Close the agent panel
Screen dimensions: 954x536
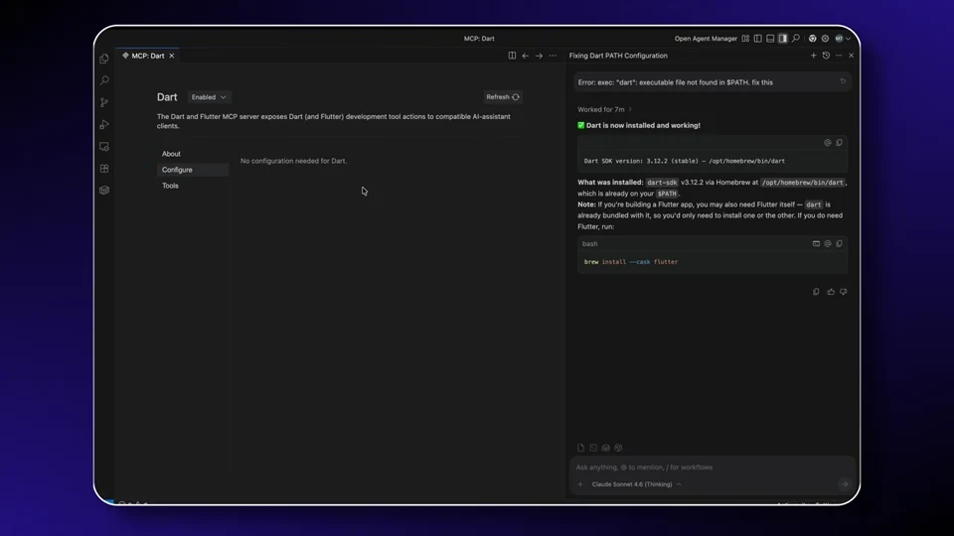(x=852, y=56)
